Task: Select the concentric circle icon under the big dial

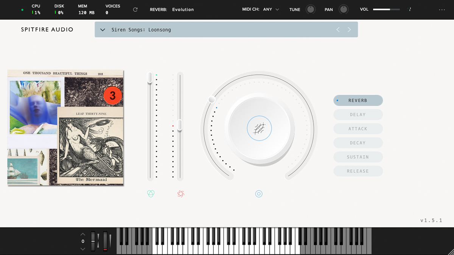Action: [259, 194]
